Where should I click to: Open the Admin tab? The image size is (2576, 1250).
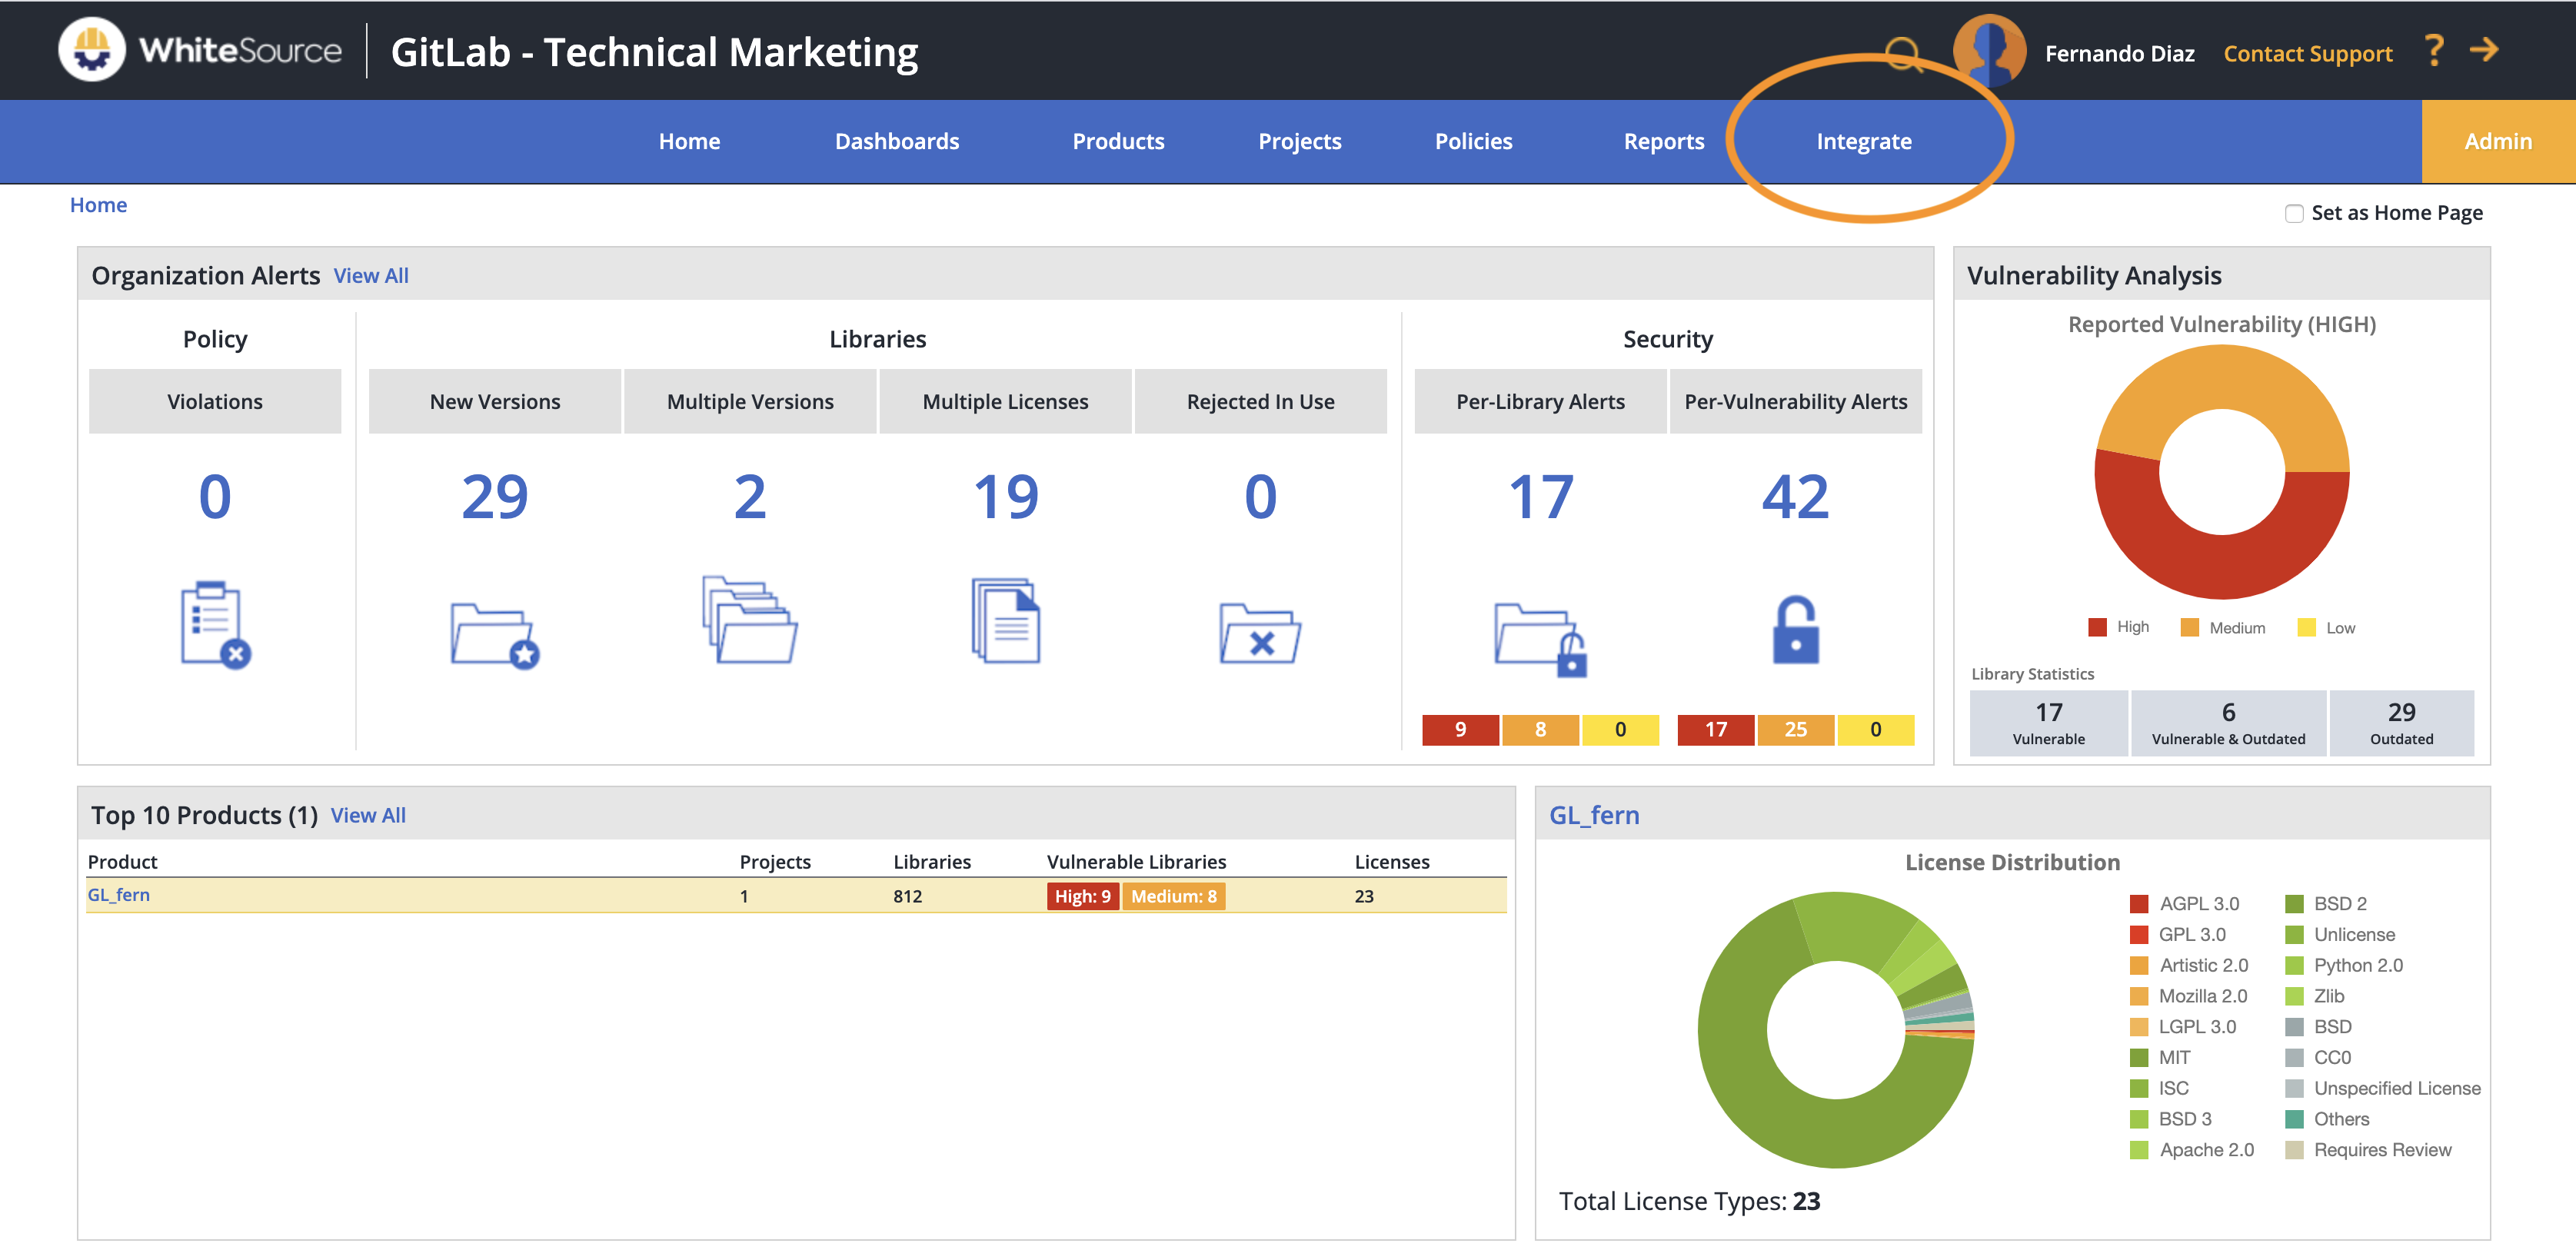2497,142
